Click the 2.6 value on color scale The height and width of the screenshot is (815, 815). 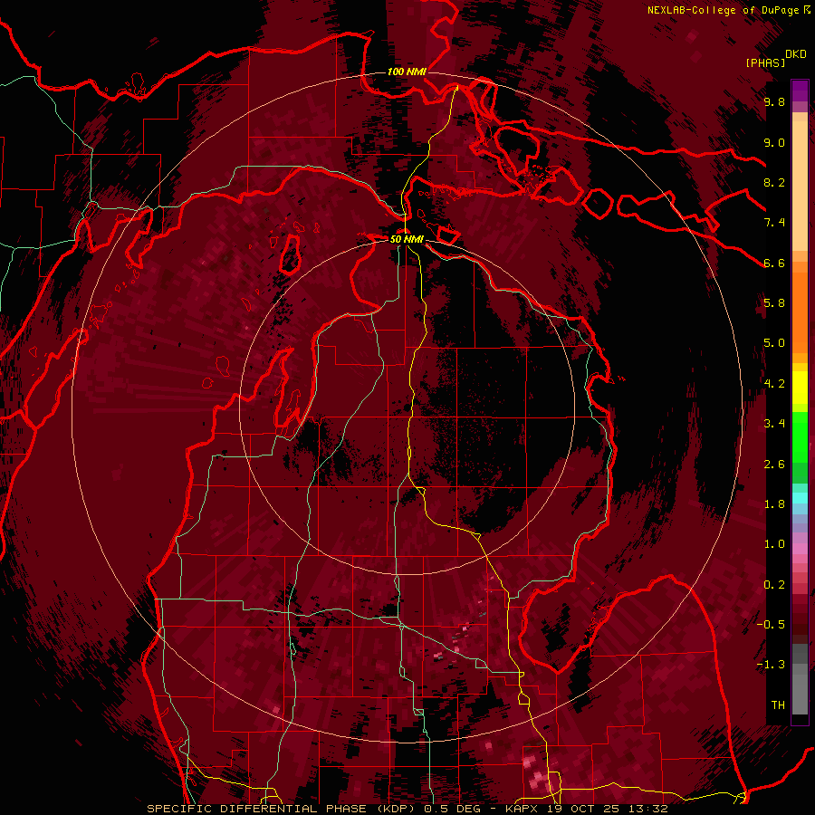coord(774,465)
